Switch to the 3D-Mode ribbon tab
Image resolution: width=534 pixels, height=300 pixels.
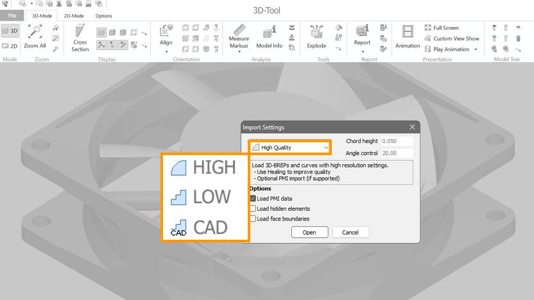pos(42,15)
